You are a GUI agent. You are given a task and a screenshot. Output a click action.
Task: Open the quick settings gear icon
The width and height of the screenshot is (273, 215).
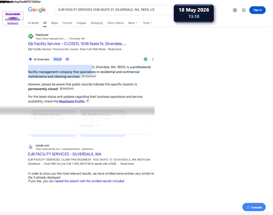tap(235, 10)
